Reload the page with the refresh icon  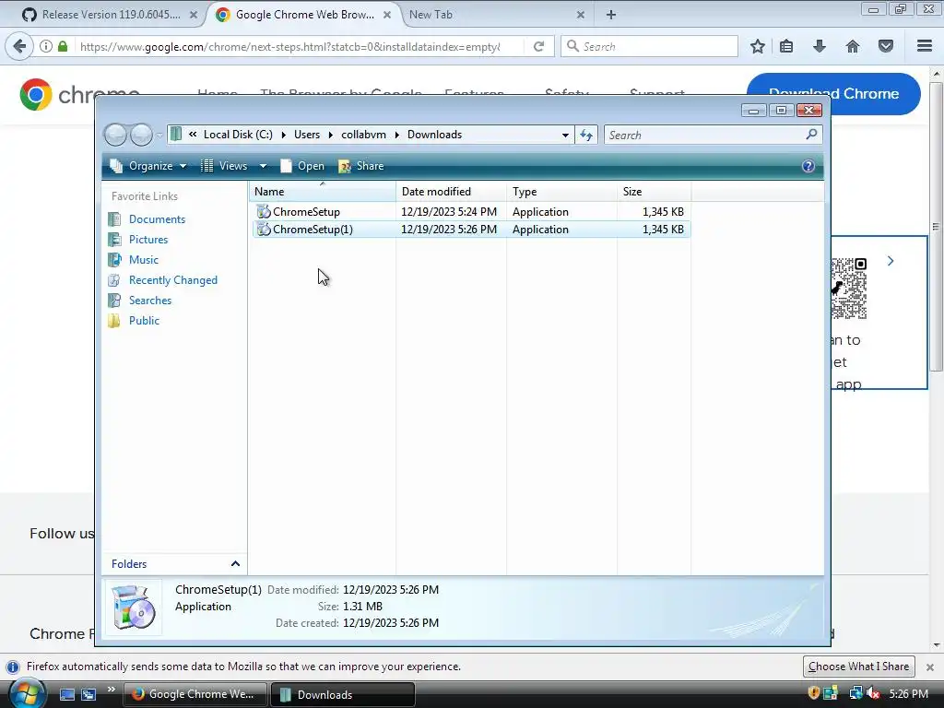[538, 46]
